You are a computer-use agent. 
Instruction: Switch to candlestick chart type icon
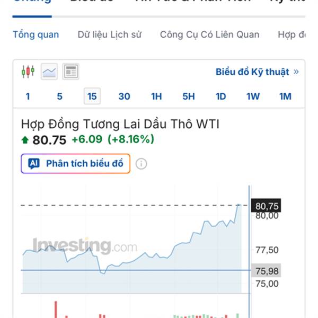tap(28, 71)
